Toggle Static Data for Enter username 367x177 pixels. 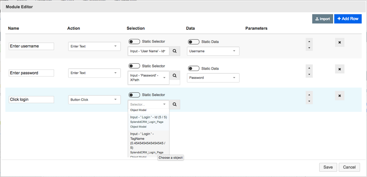pyautogui.click(x=194, y=42)
